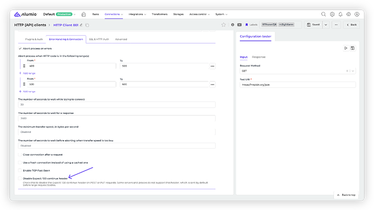Click the Test URL input field
Viewport: 374px width, 210px height.
tap(298, 85)
